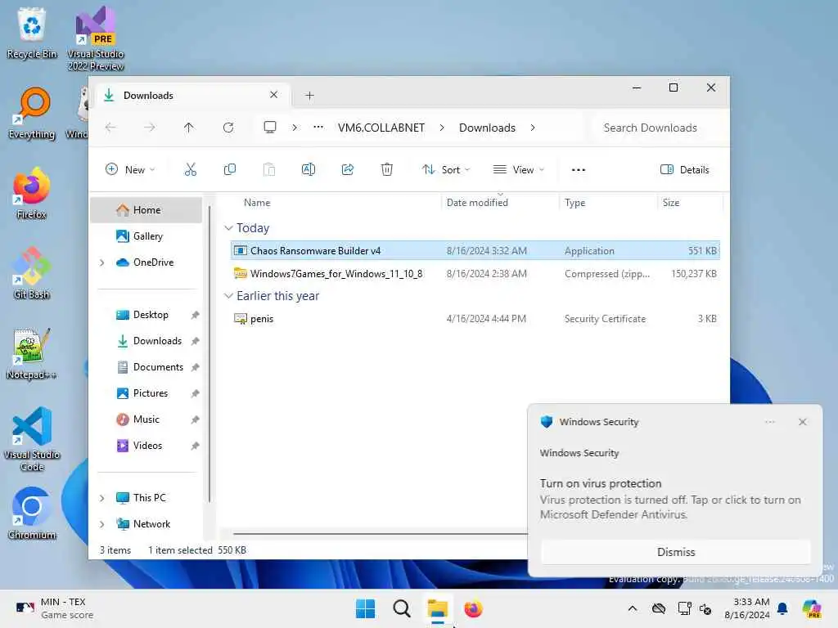Viewport: 838px width, 628px height.
Task: Click the hidden path ellipsis in address bar
Action: pos(318,127)
